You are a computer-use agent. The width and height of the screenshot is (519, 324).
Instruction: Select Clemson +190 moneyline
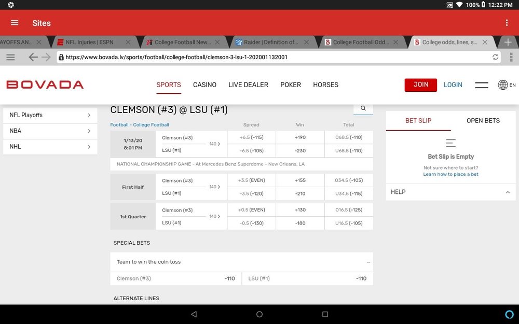300,137
